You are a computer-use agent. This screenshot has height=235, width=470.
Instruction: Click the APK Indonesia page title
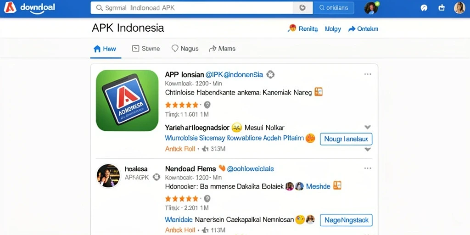tap(128, 28)
